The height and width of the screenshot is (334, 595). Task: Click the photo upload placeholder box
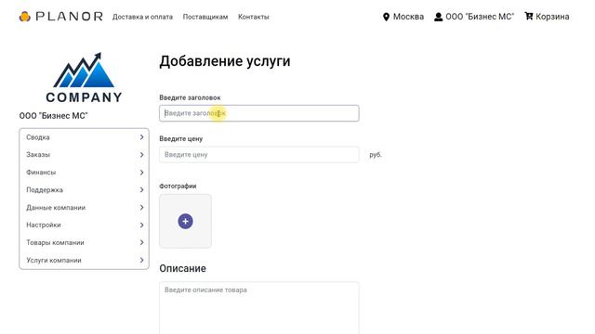coord(185,221)
